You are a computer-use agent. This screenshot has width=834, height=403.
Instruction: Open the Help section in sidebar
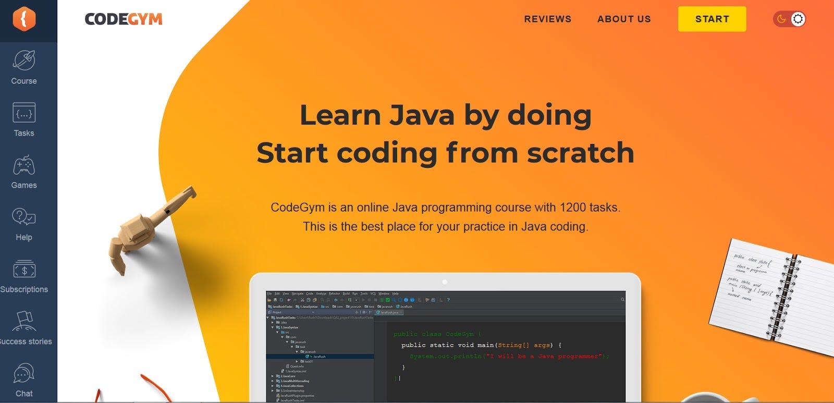point(24,224)
